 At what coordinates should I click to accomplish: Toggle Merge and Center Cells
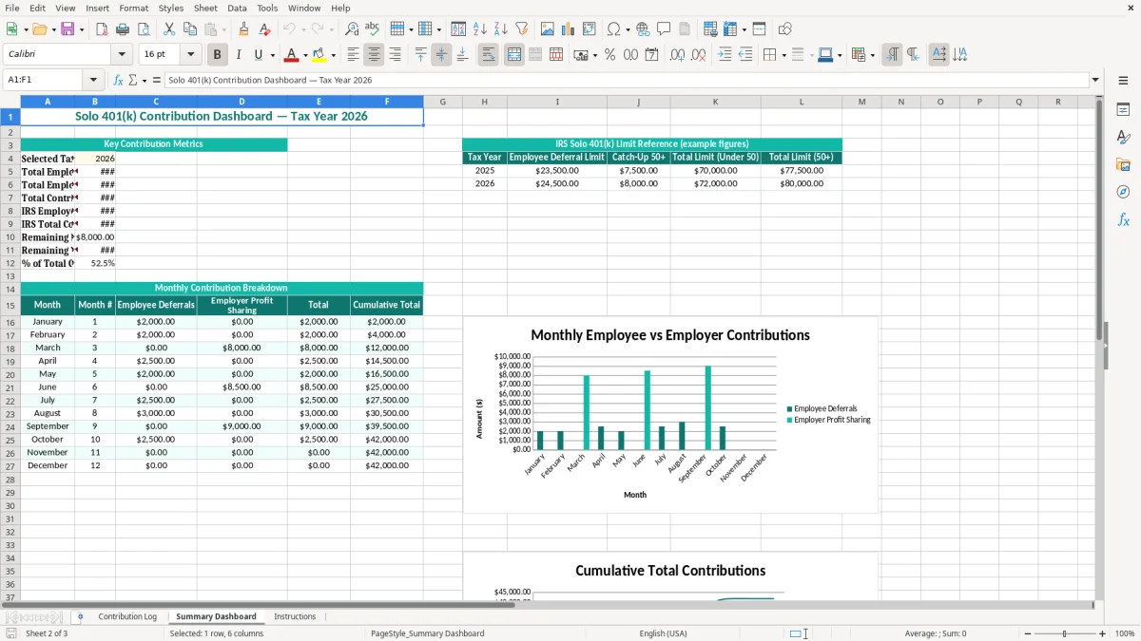(514, 55)
